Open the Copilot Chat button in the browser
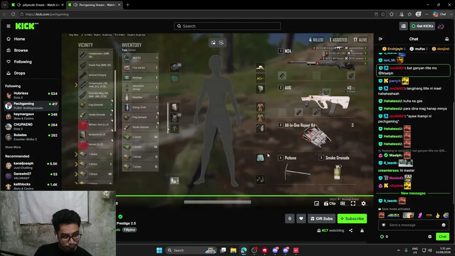Viewport: 455px width, 256px height. tap(440, 14)
